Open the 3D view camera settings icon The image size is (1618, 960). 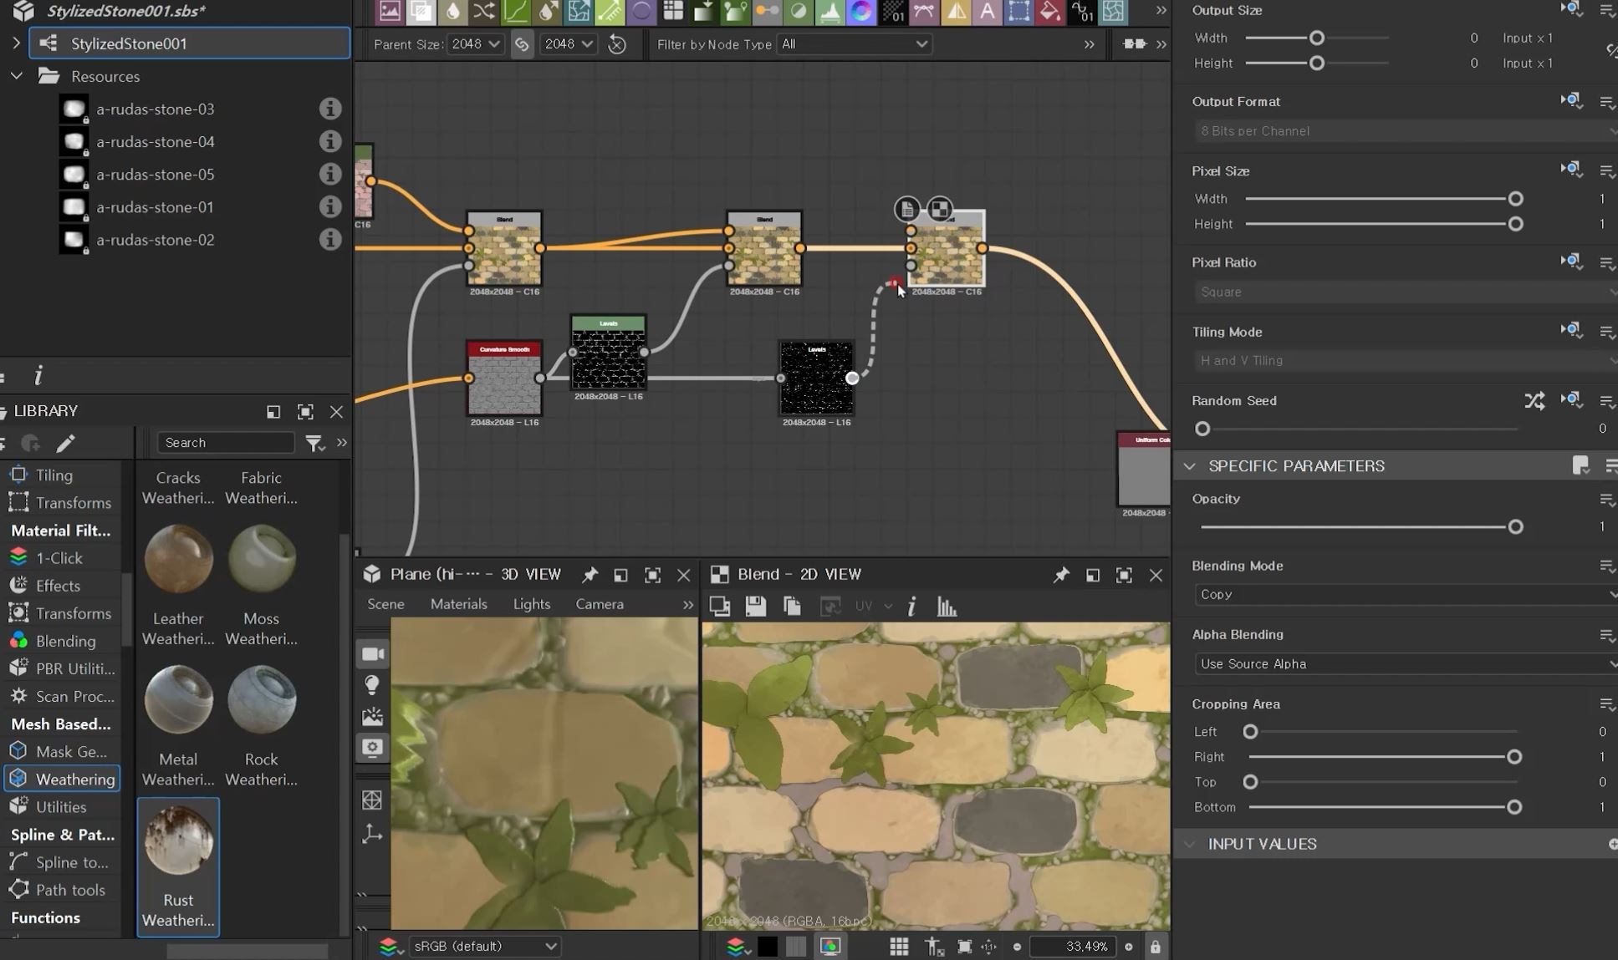pos(372,653)
